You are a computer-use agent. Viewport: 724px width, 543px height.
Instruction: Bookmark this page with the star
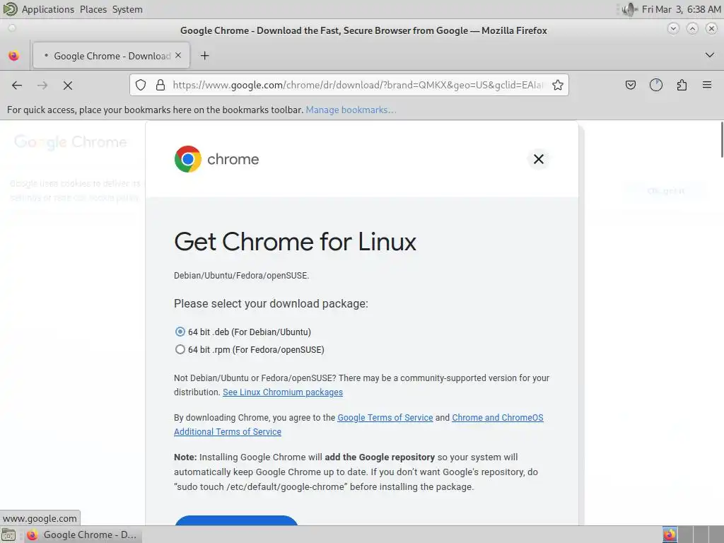(x=558, y=85)
